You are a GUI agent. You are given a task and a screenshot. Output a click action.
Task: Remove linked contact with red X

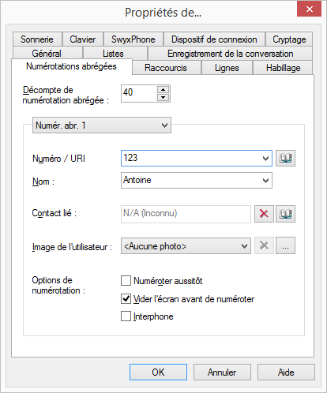(264, 214)
